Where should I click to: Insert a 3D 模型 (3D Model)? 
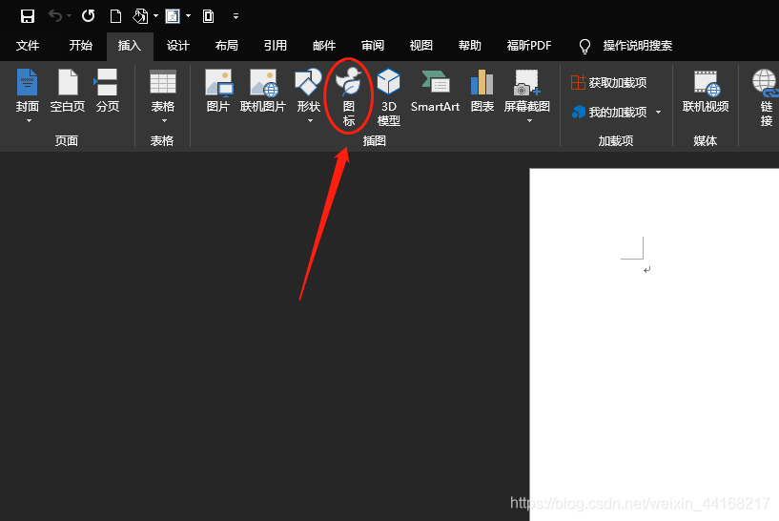(x=388, y=97)
